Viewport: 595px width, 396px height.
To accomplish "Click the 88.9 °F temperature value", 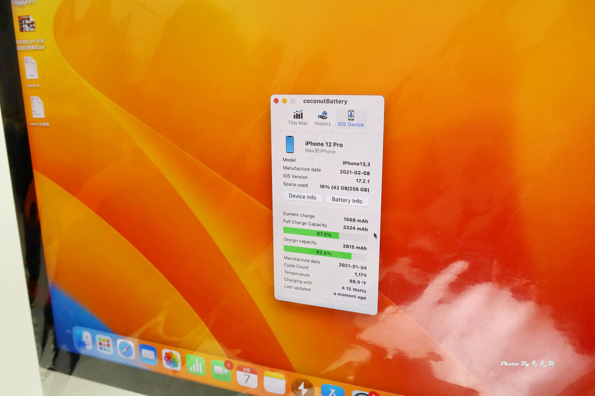I will 358,282.
